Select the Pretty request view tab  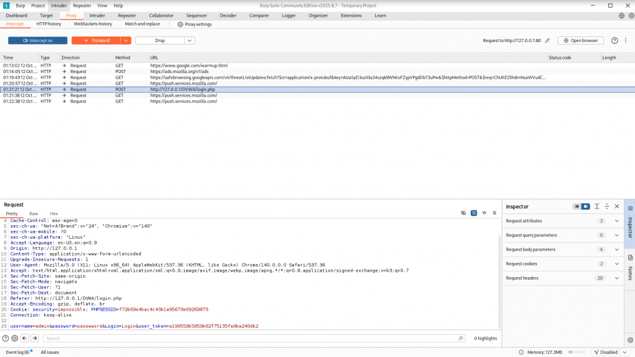[x=12, y=213]
